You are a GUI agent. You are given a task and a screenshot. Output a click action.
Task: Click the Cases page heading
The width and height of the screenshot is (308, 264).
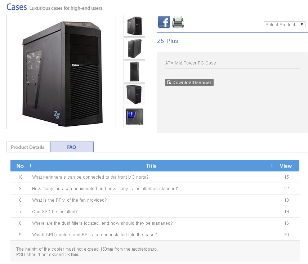point(17,7)
